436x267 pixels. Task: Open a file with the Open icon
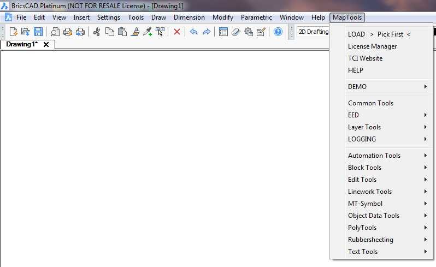[x=25, y=32]
